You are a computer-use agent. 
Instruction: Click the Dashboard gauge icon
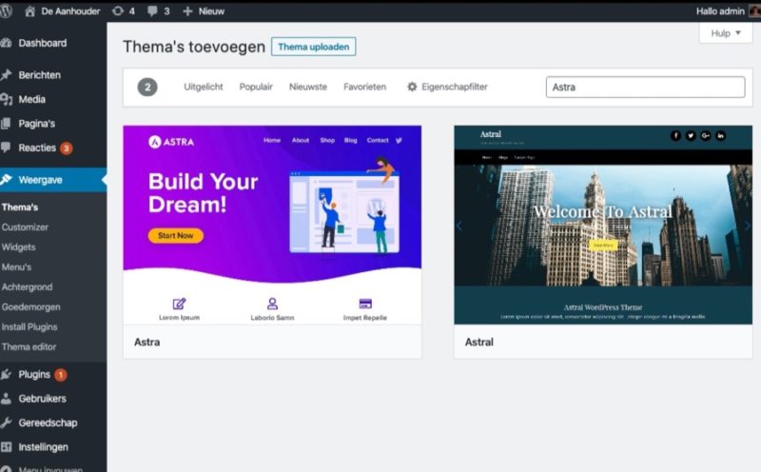click(x=6, y=43)
